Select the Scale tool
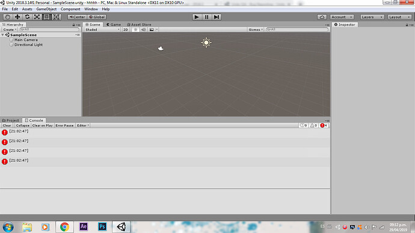The width and height of the screenshot is (415, 233). click(x=37, y=17)
